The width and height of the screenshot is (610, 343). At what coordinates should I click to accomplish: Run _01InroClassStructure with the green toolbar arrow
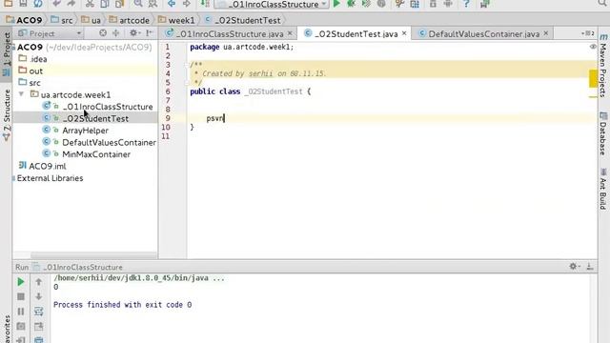(x=336, y=4)
